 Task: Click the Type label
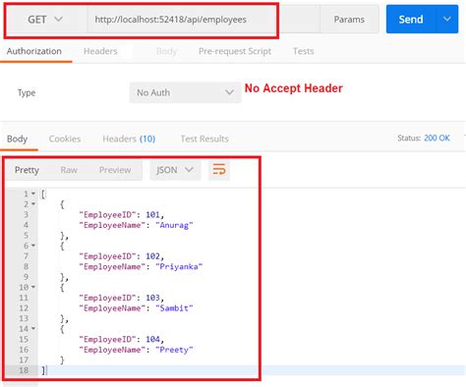(x=27, y=93)
